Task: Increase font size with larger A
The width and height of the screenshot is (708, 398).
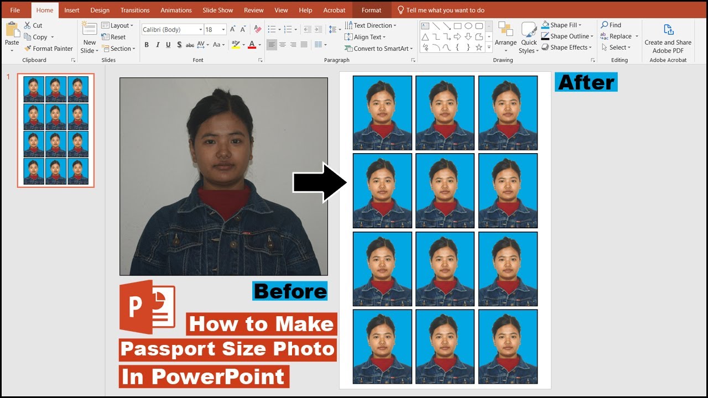Action: (233, 29)
